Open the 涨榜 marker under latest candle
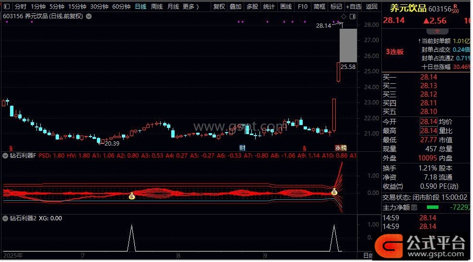This screenshot has width=473, height=262. click(x=341, y=148)
